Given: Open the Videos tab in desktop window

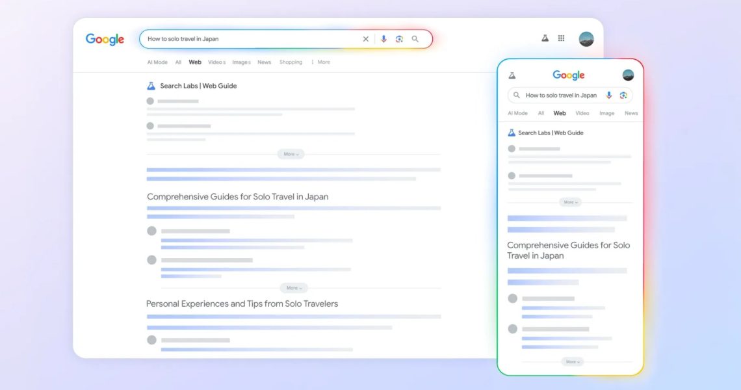Looking at the screenshot, I should point(216,62).
